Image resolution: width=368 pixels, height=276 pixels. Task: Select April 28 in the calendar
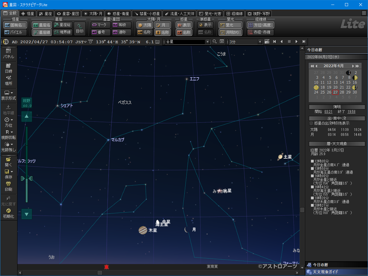(342, 92)
